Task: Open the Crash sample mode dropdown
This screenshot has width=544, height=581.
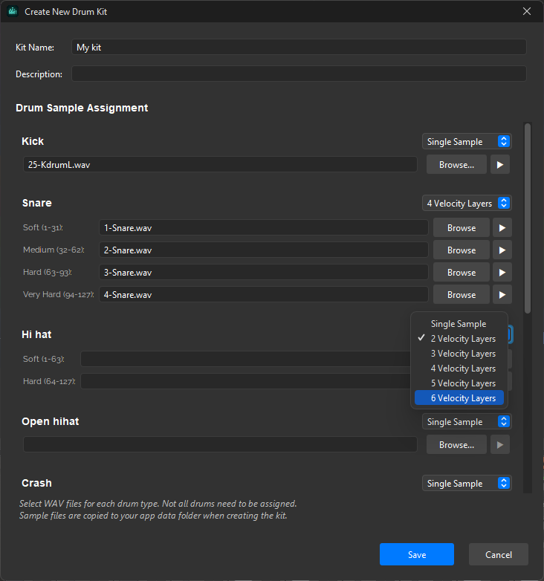Action: pos(467,484)
